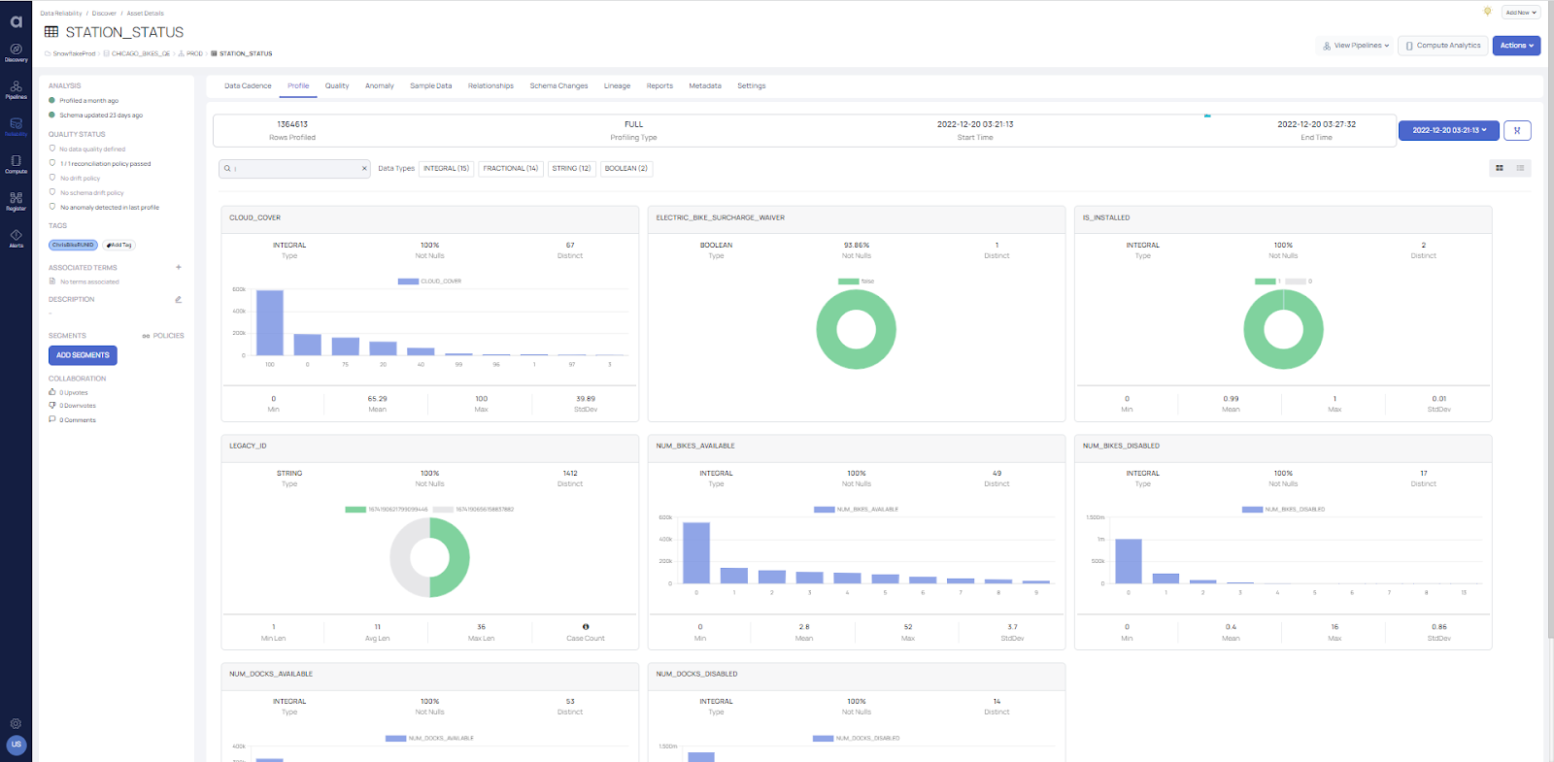The height and width of the screenshot is (762, 1554).
Task: Click the Add Tag button
Action: click(118, 245)
